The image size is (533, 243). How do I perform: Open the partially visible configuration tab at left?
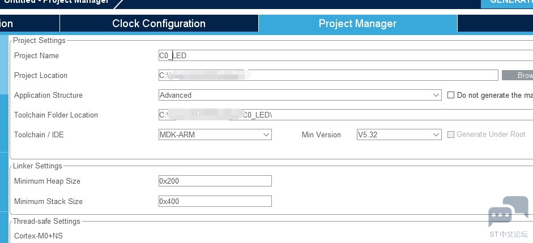29,23
